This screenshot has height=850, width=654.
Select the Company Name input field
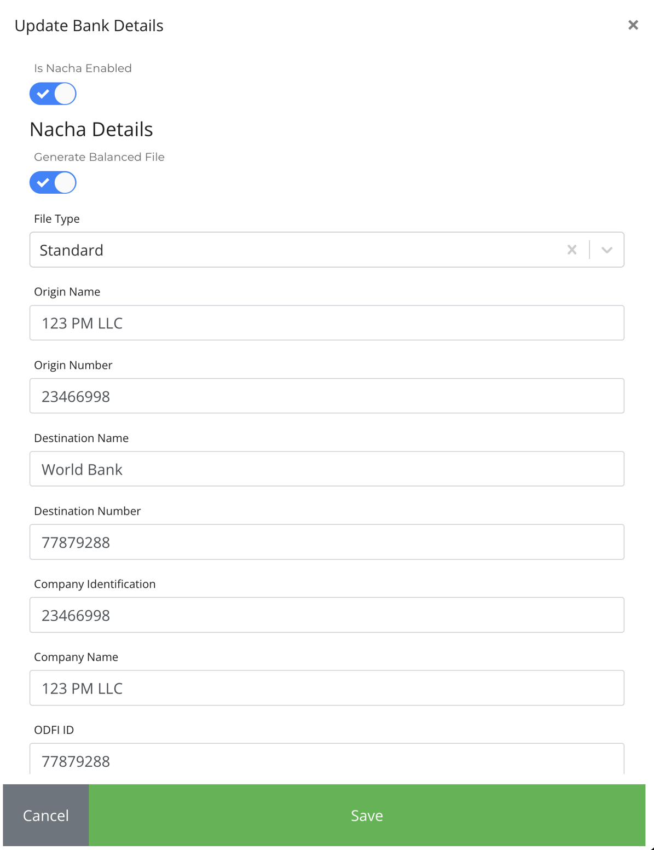327,688
